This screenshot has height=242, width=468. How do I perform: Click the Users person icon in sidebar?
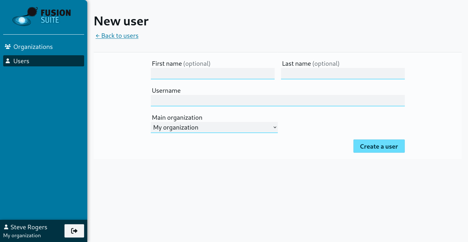pos(8,61)
